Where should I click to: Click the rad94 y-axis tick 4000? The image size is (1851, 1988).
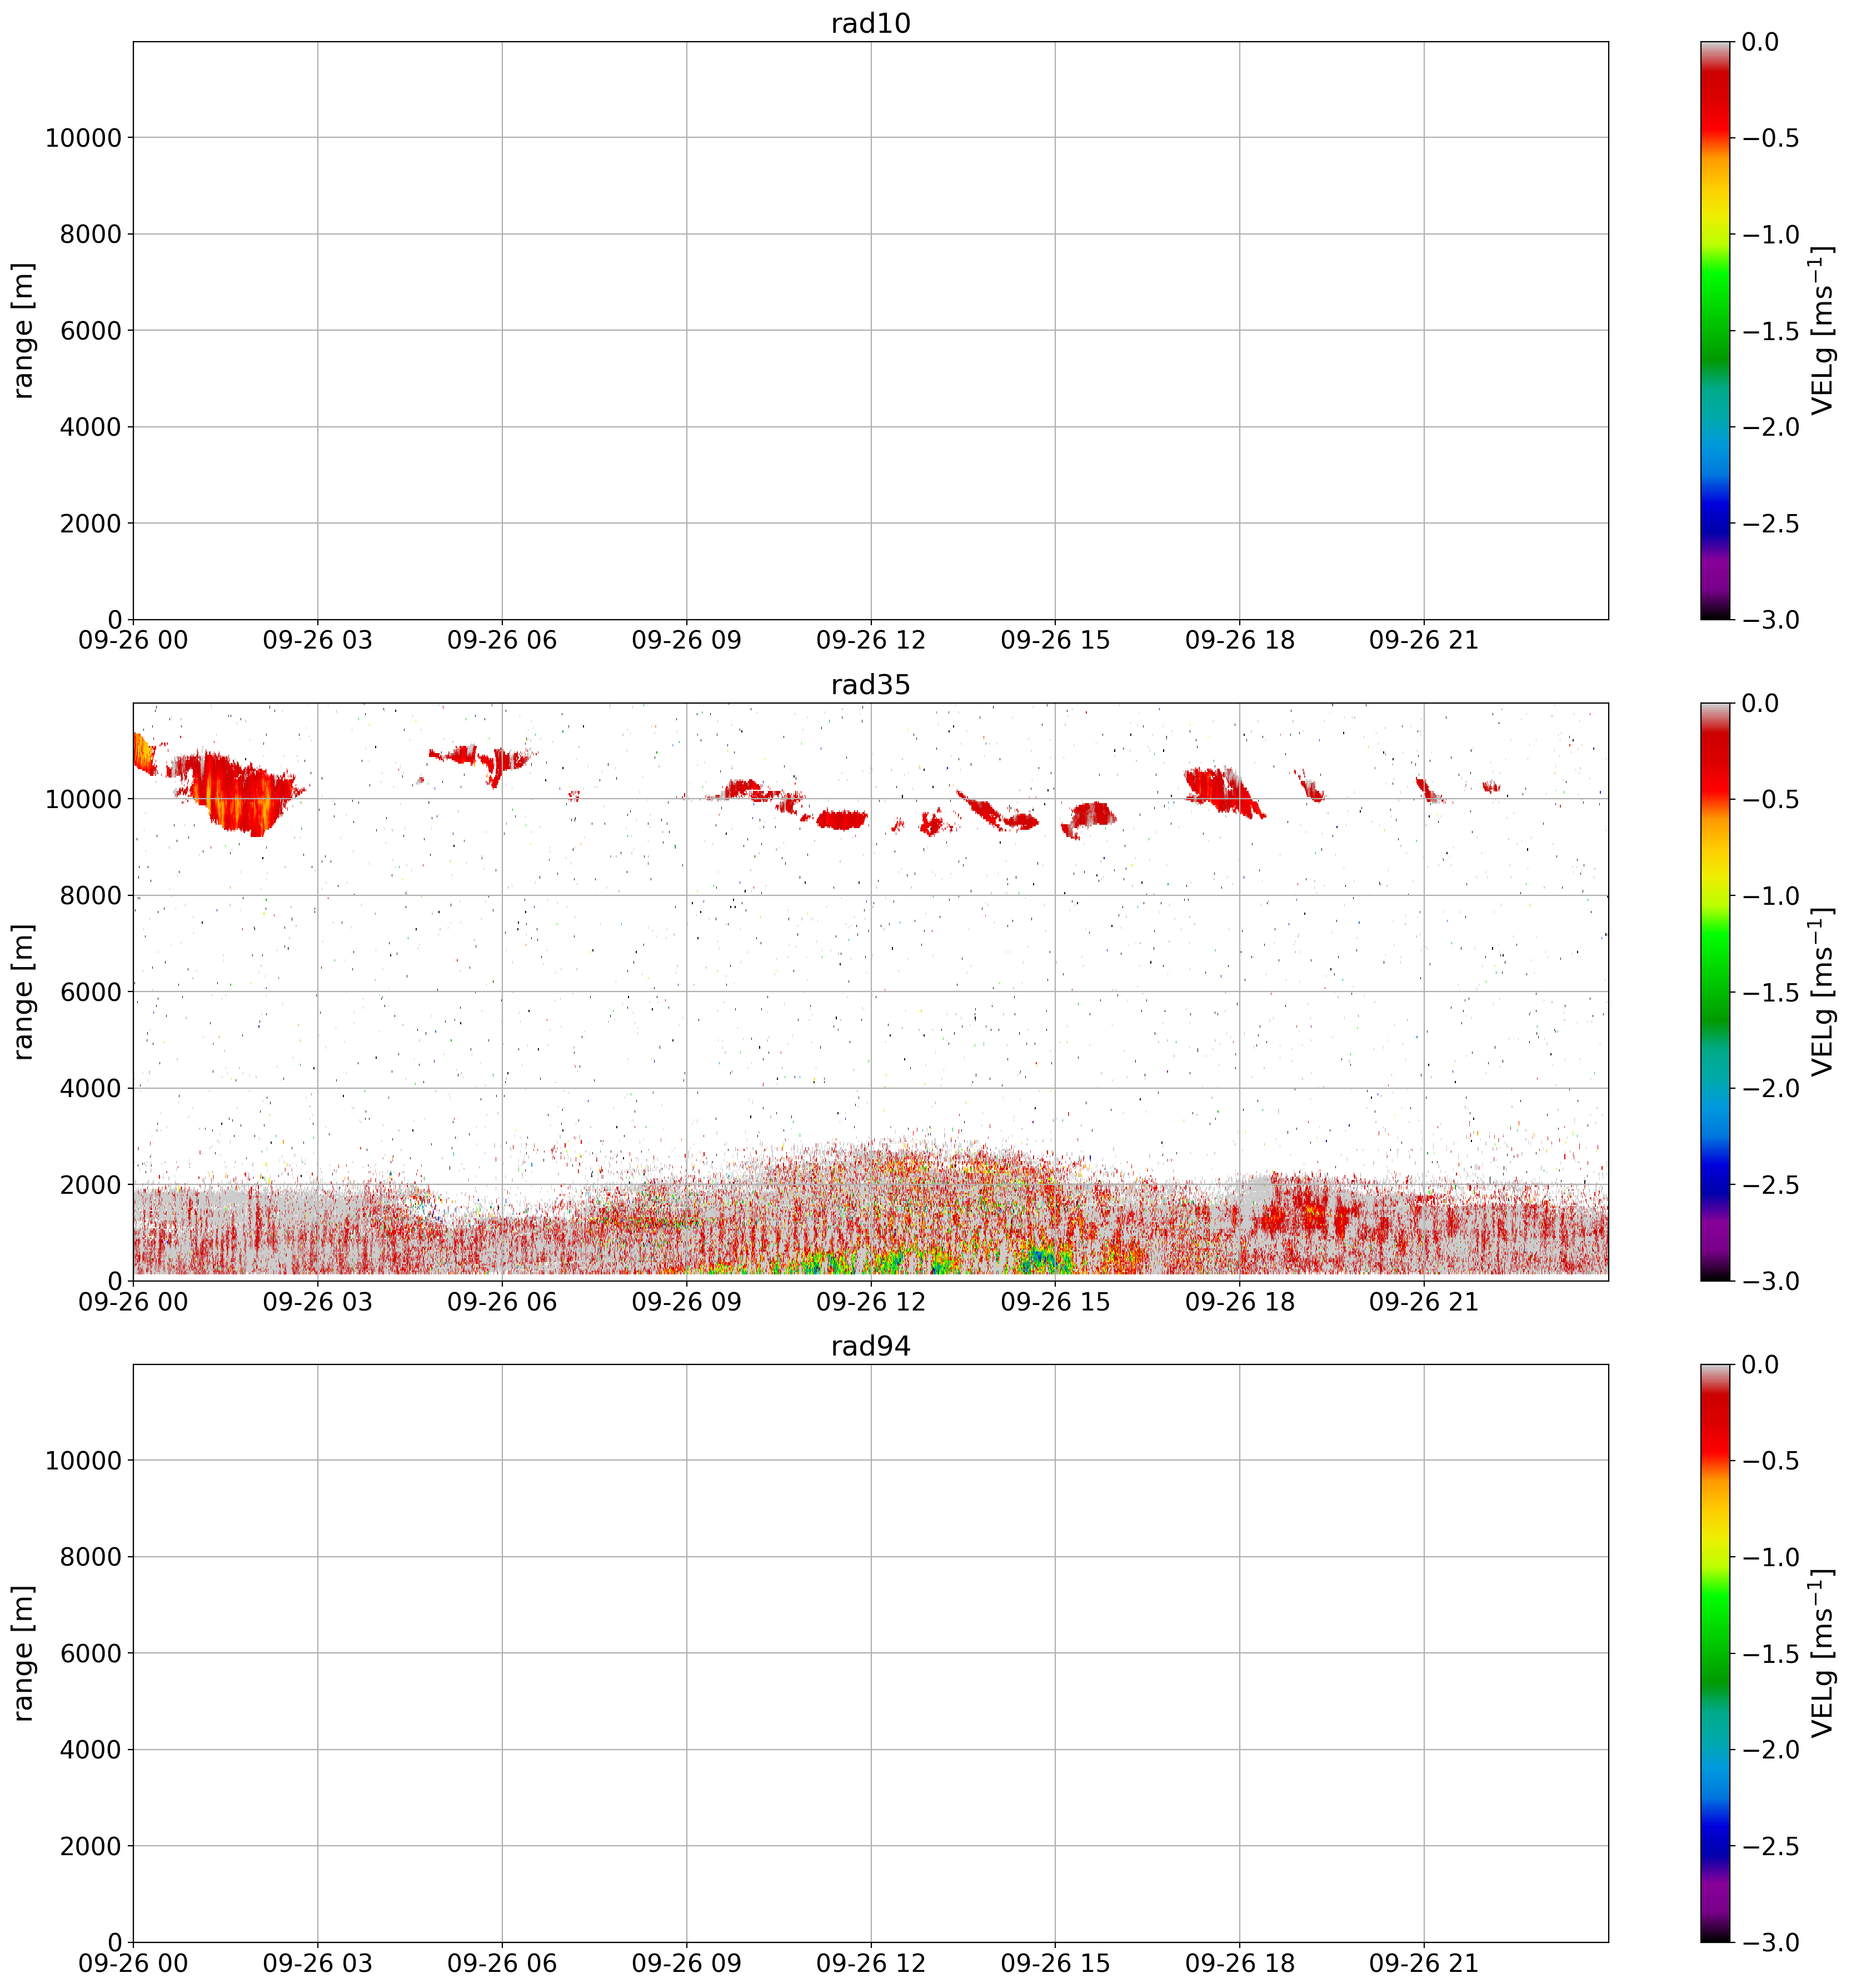pos(90,1749)
